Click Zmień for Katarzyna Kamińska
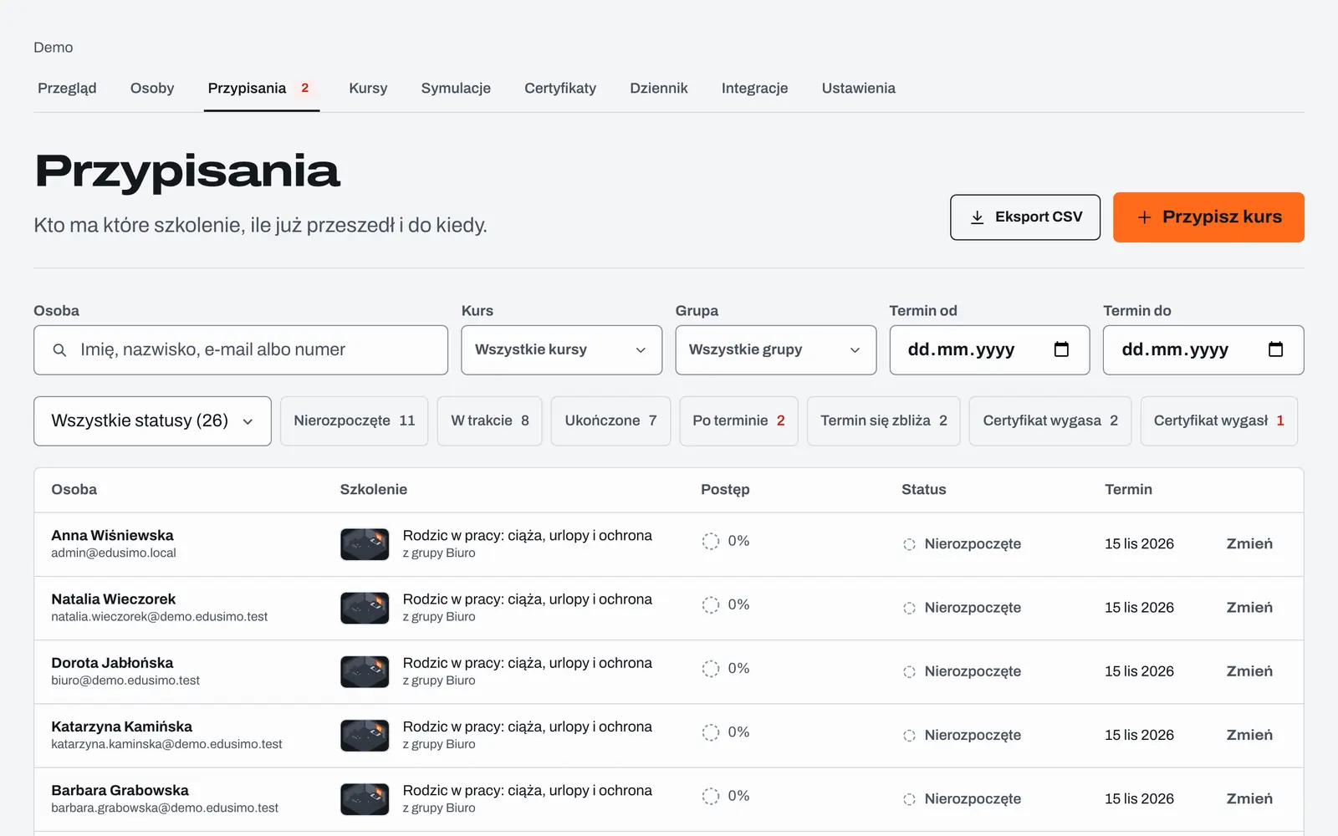Viewport: 1338px width, 836px height. 1249,735
